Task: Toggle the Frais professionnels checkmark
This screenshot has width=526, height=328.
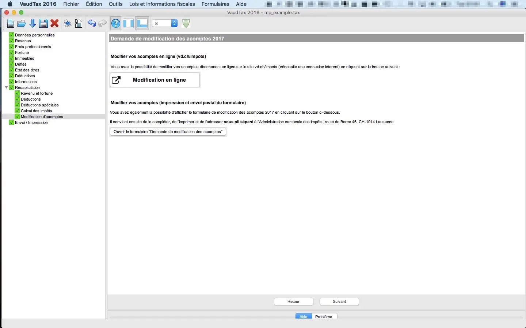Action: click(x=11, y=47)
